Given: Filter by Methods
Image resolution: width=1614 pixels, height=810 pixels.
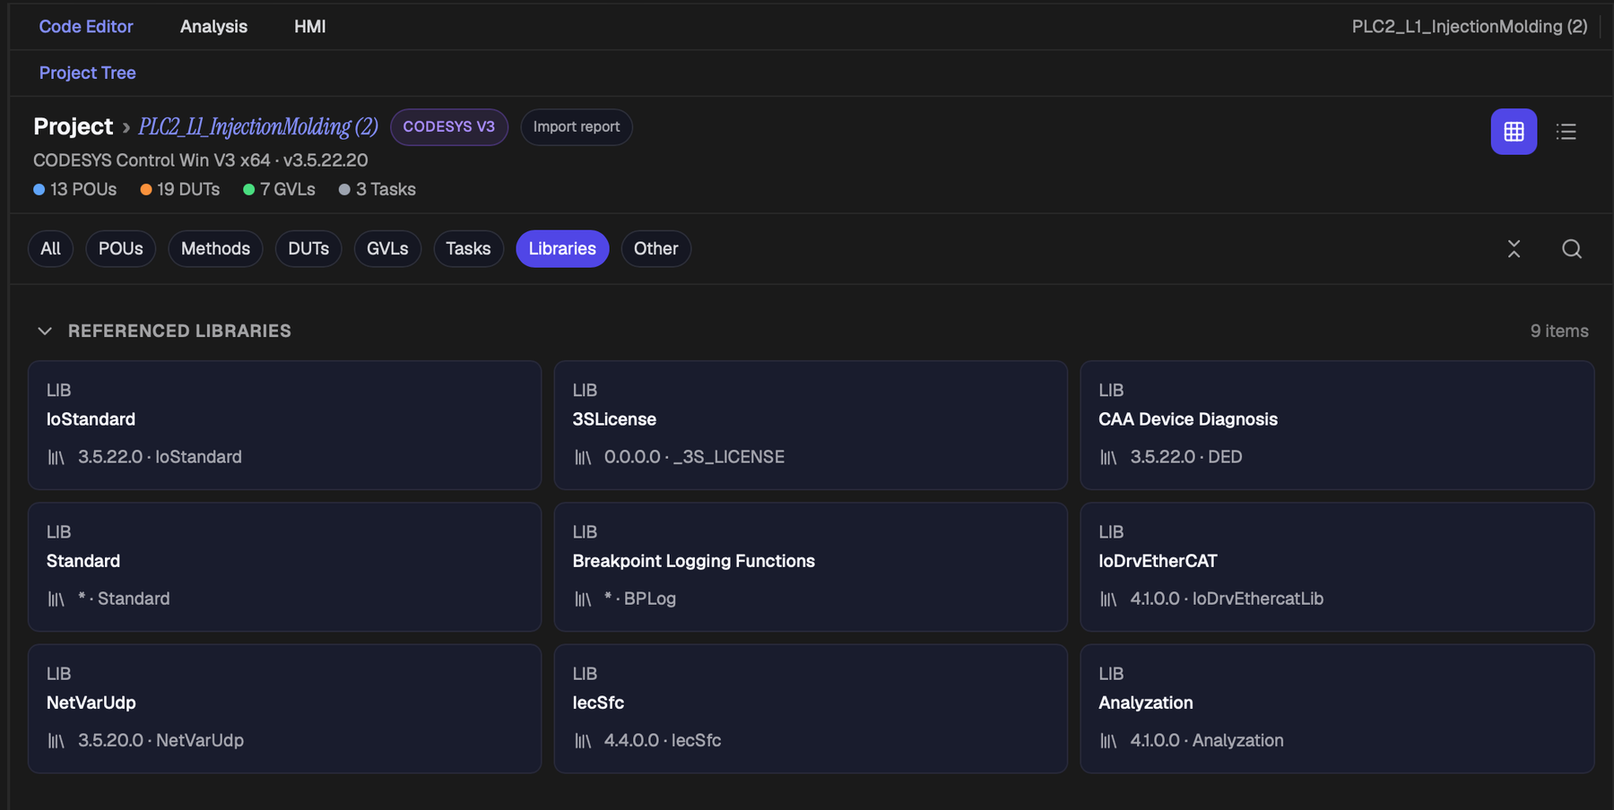Looking at the screenshot, I should [x=215, y=248].
